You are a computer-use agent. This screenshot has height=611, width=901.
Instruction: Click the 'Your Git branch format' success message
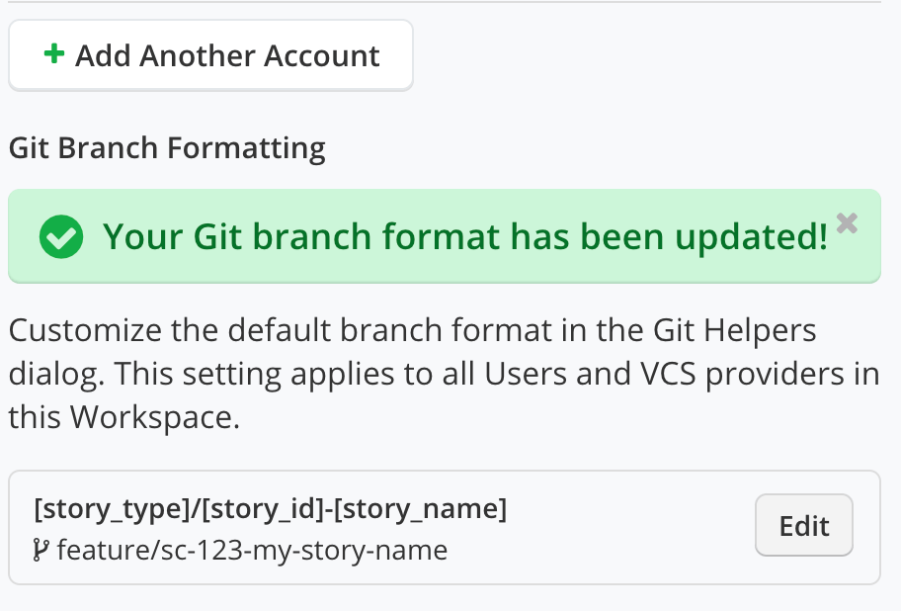tap(464, 237)
